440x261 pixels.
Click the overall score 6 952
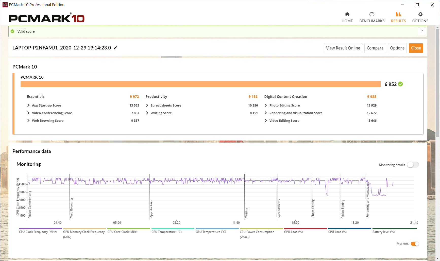point(391,84)
